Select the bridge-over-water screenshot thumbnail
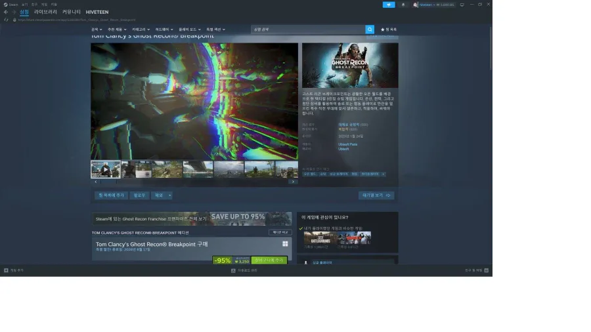Viewport: 591px width, 332px height. 198,169
